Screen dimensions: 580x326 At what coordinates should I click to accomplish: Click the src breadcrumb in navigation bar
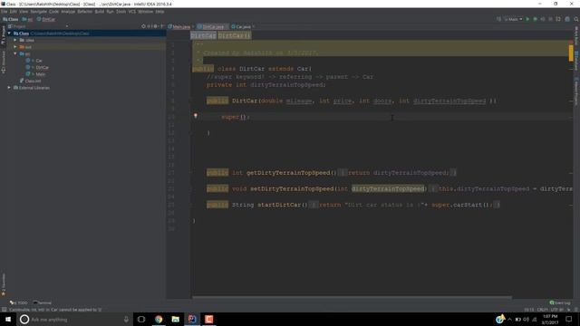pos(27,19)
